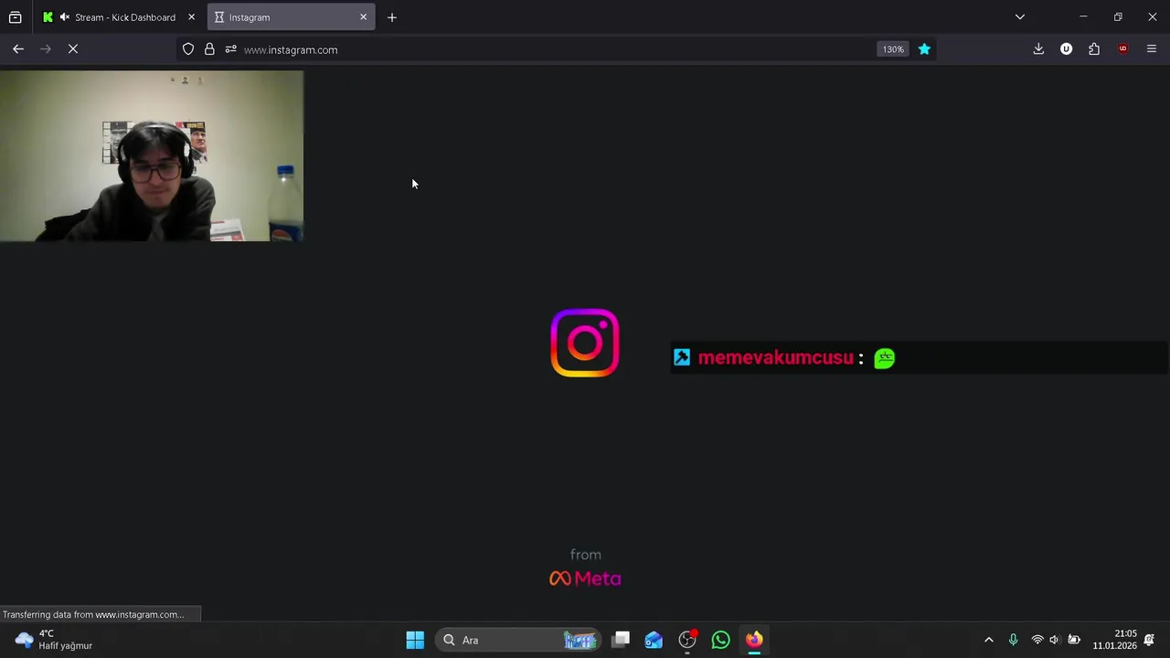Click the www.instagram.com address field

pyautogui.click(x=558, y=49)
